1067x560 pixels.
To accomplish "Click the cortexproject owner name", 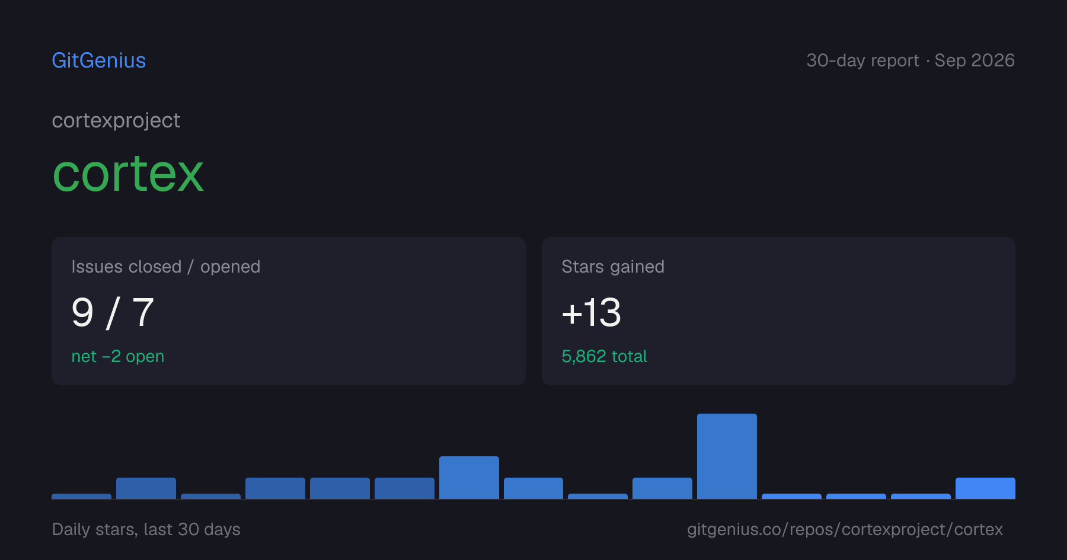I will pos(116,120).
